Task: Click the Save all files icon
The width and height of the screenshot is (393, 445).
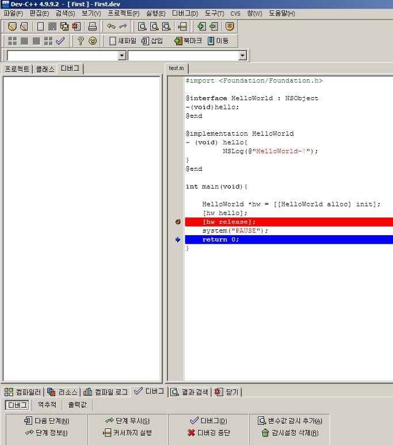Action: click(x=64, y=26)
